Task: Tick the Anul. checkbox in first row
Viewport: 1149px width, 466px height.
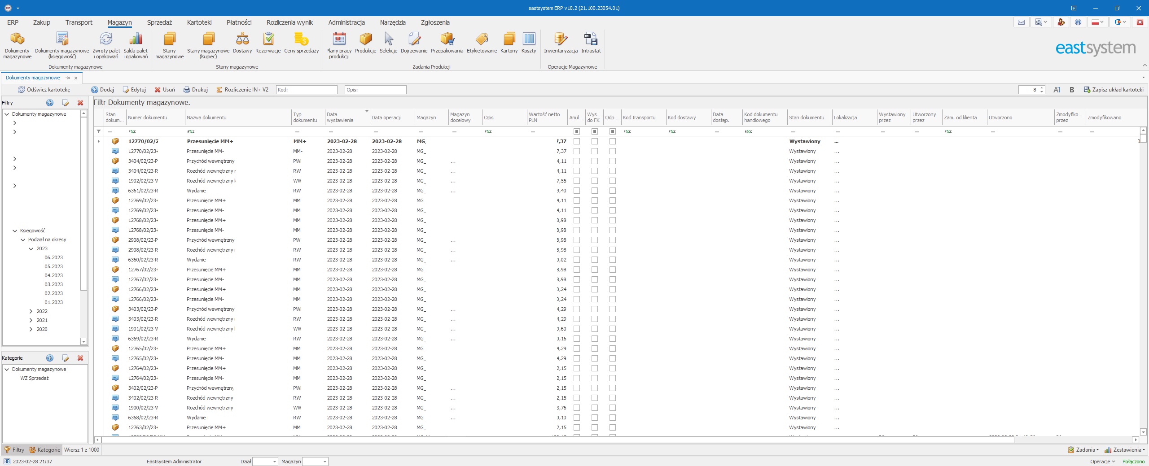Action: [x=577, y=141]
